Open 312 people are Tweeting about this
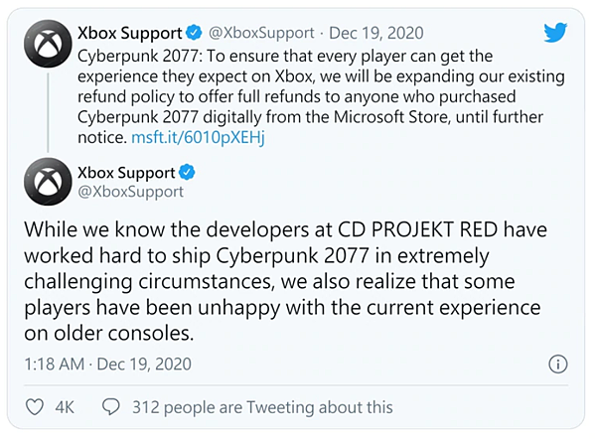Viewport: 596px width, 441px height. click(262, 407)
